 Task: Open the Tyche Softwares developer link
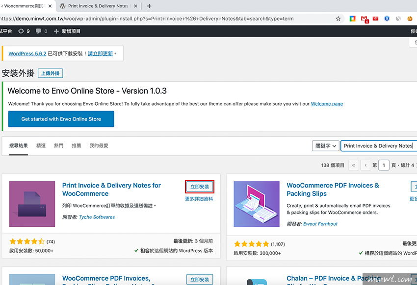pyautogui.click(x=97, y=217)
